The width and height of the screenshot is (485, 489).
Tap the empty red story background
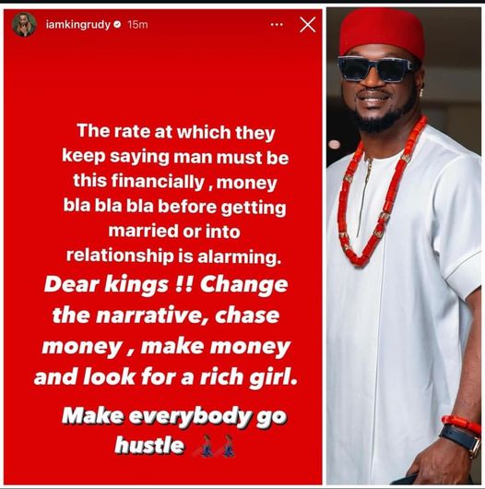[x=162, y=75]
